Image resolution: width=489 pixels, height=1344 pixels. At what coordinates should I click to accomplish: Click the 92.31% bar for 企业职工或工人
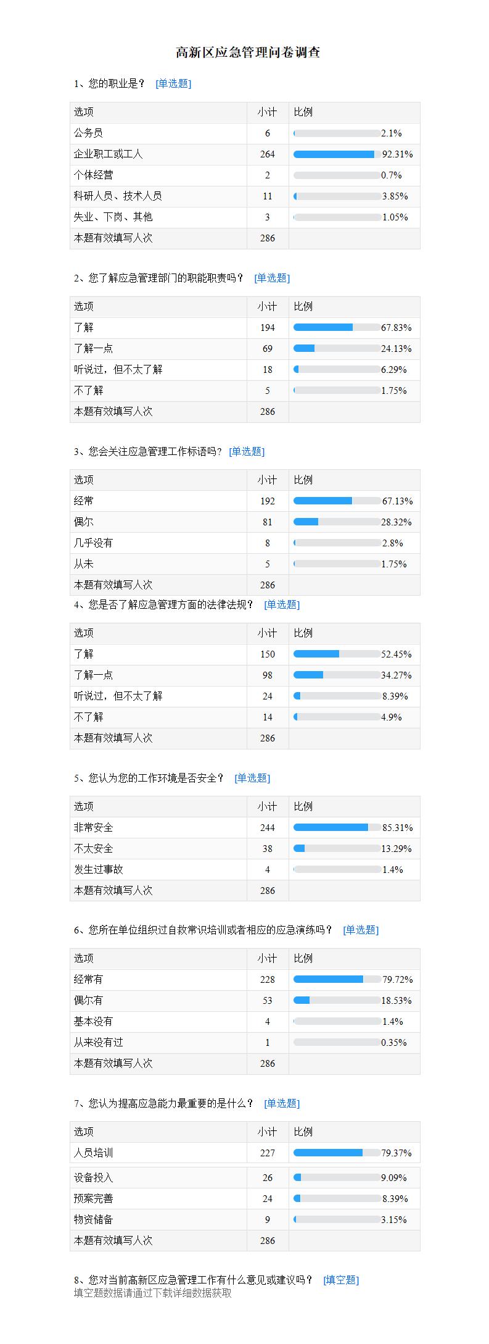pos(337,154)
